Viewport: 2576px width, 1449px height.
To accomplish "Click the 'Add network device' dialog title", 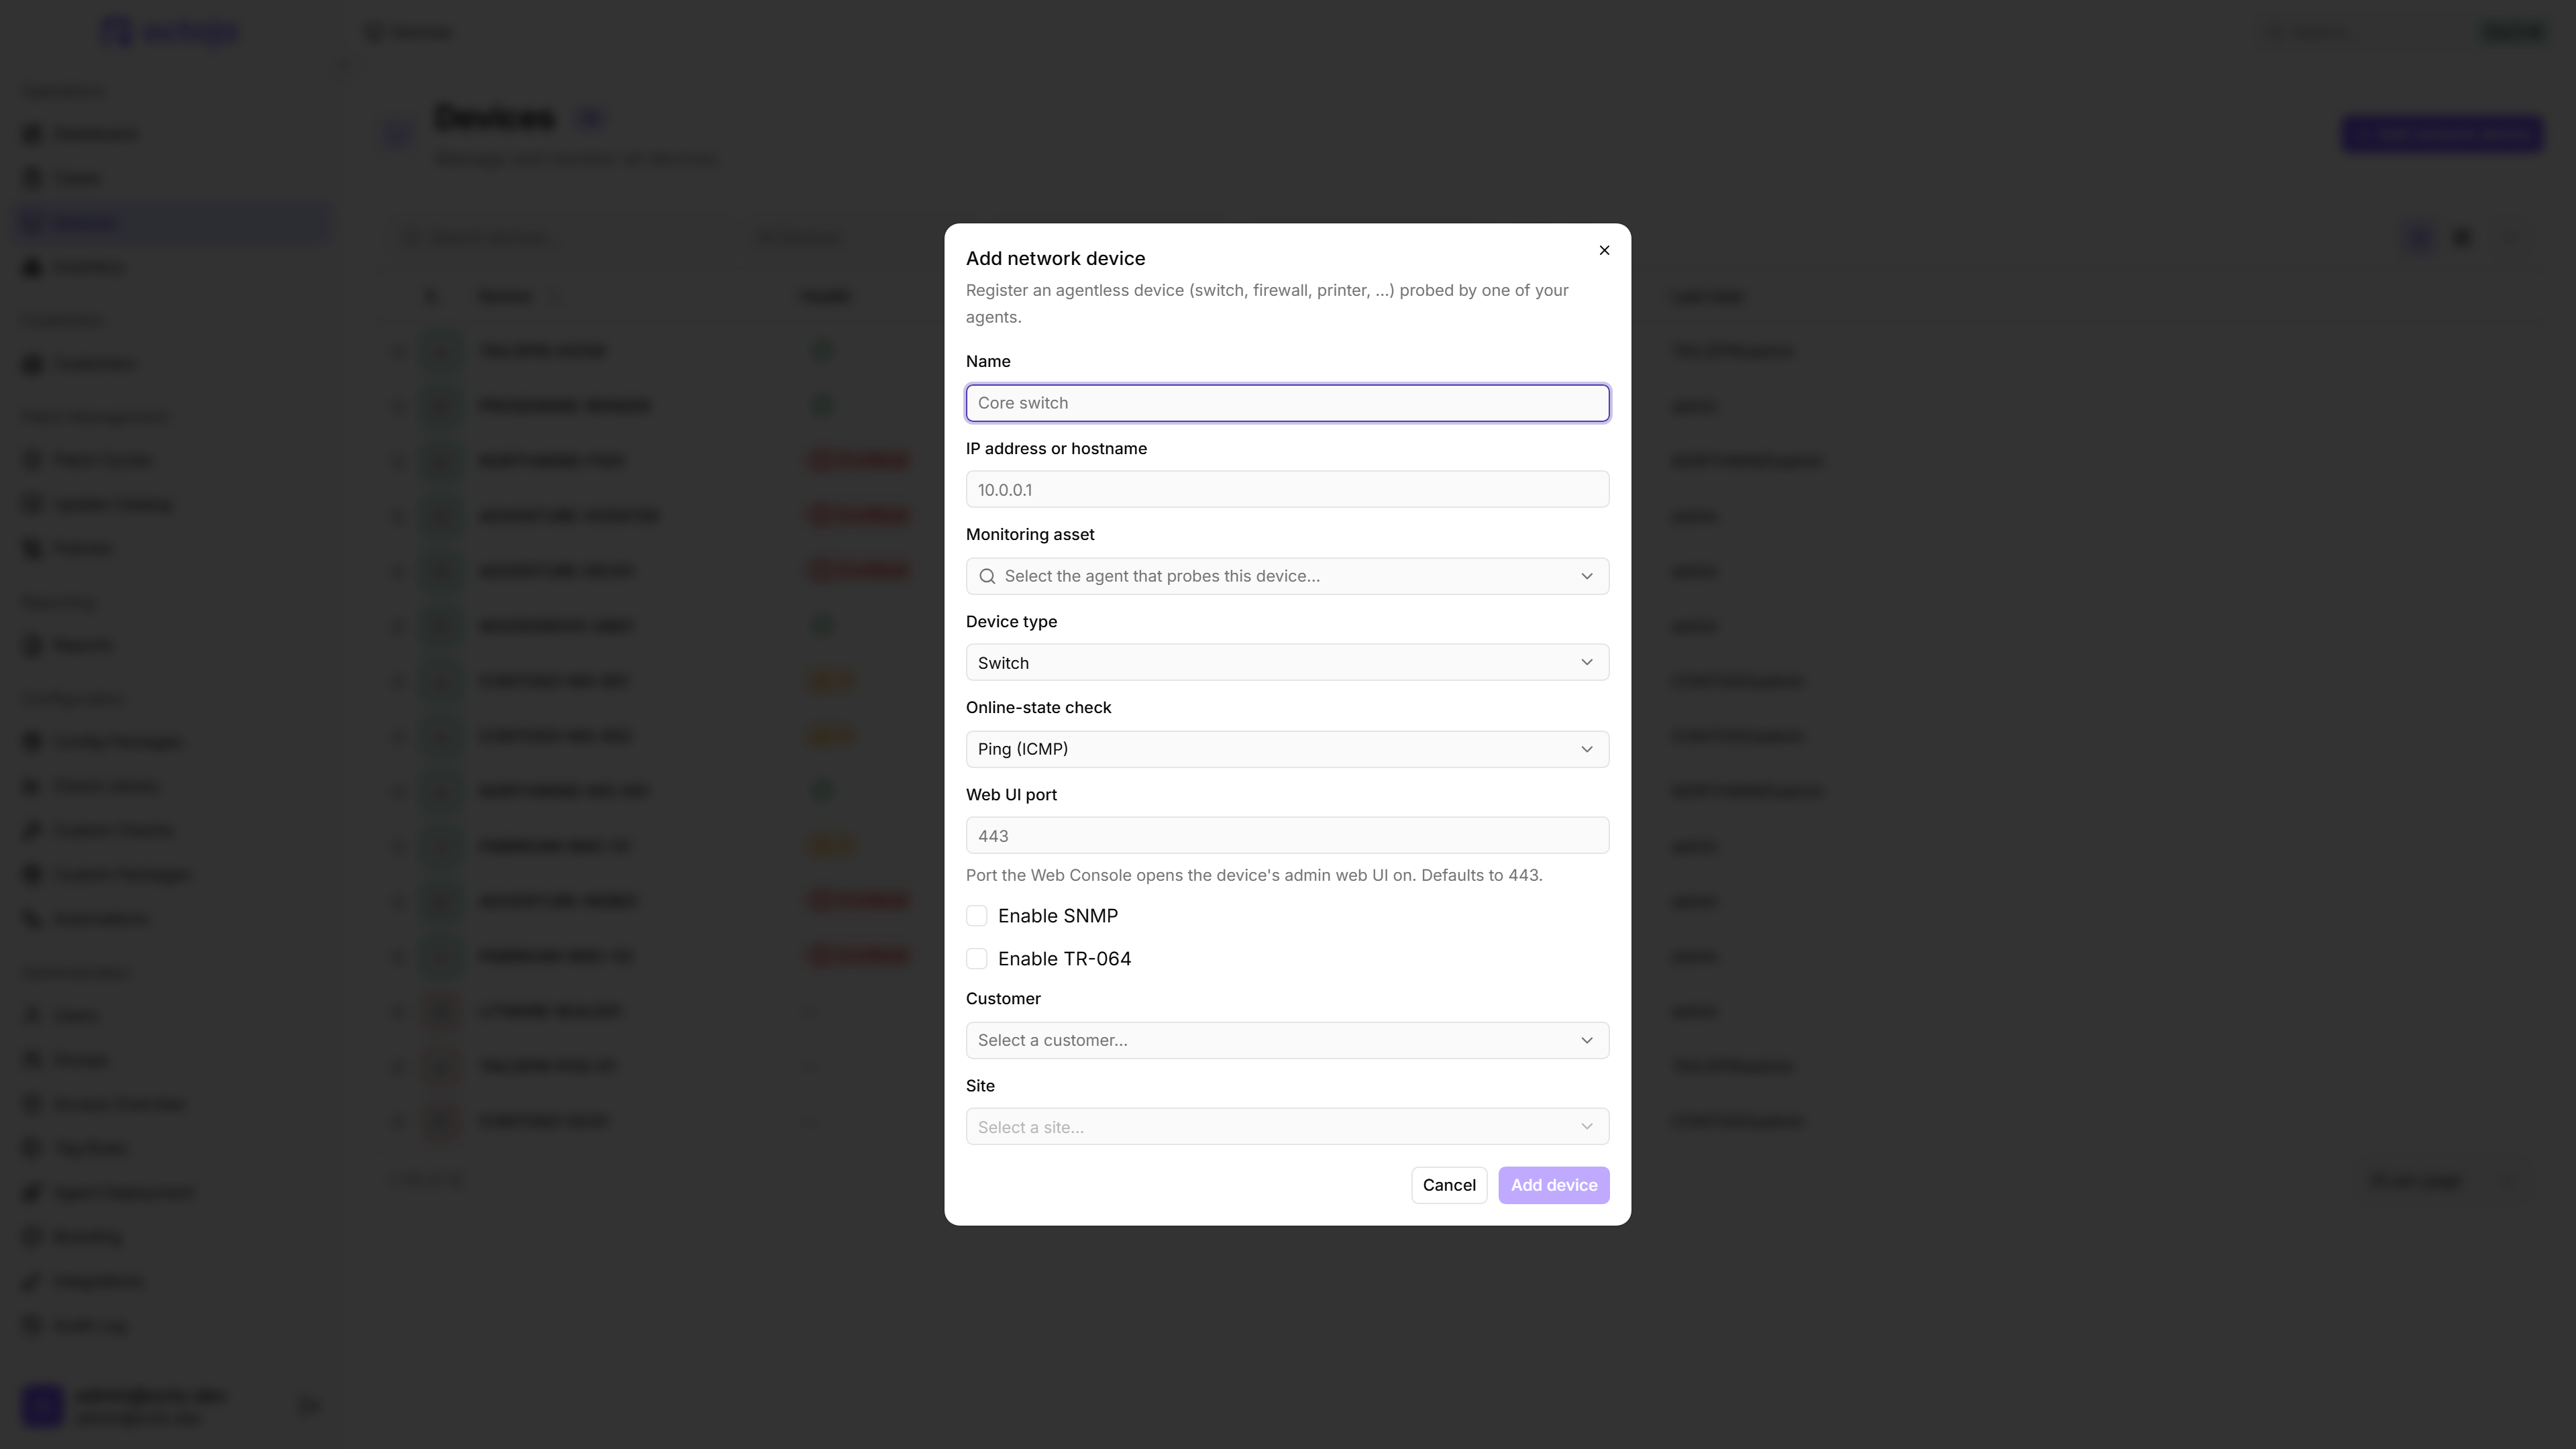I will pos(1055,258).
